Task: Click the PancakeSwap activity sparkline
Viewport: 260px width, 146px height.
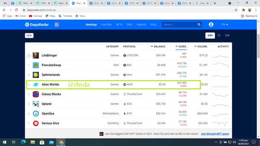Action: (220, 65)
